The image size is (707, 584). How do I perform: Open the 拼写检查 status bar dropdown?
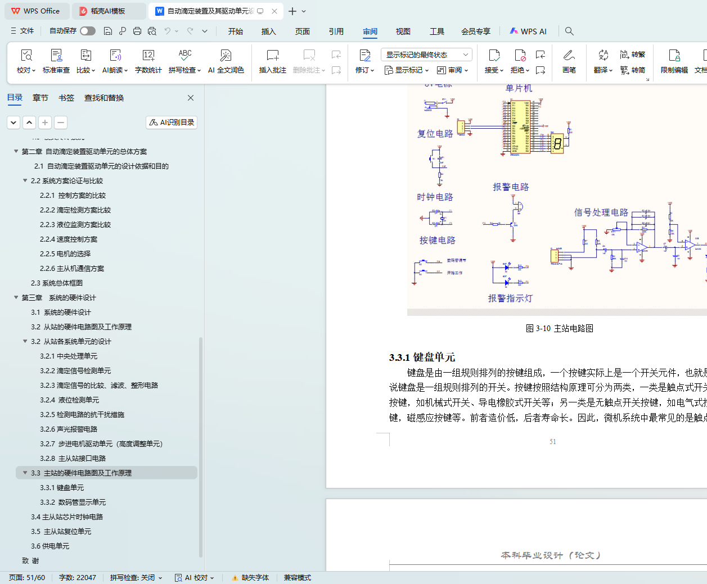tap(136, 578)
